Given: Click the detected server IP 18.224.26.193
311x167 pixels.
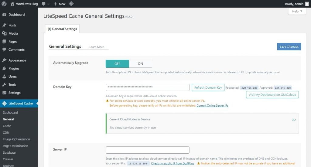Looking at the screenshot, I should tap(138, 164).
